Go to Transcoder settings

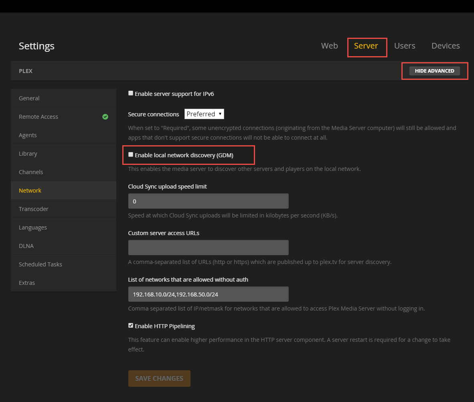[x=34, y=209]
